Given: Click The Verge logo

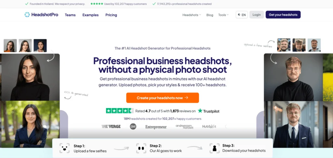Looking at the screenshot, I should coord(111,127).
